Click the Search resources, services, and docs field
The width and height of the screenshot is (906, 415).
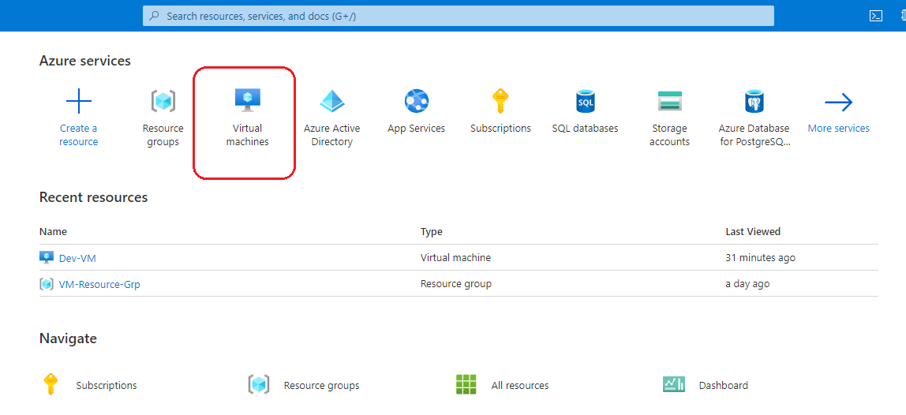pyautogui.click(x=459, y=17)
